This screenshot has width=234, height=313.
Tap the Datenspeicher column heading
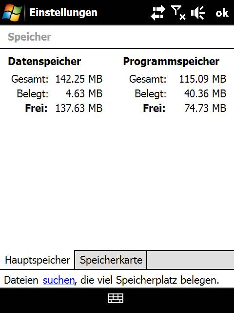pos(44,61)
